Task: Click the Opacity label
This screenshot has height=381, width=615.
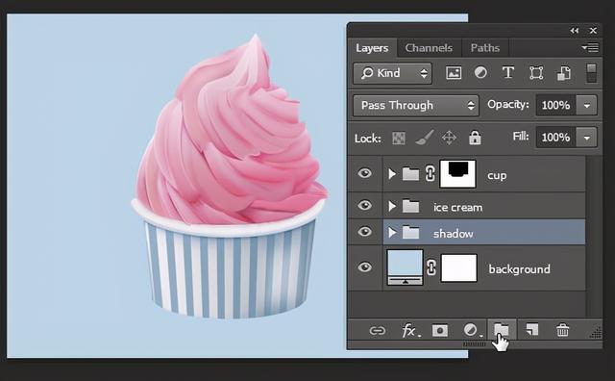Action: point(508,105)
